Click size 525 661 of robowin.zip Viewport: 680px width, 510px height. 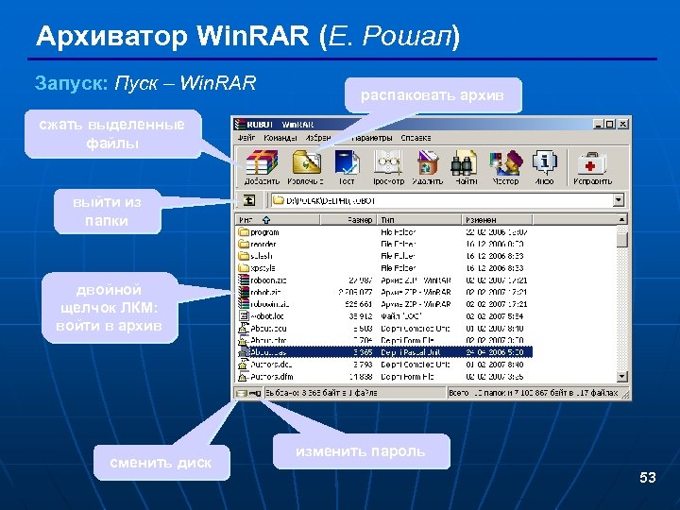click(358, 304)
